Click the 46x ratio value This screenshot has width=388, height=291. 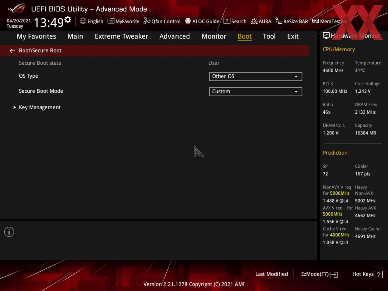point(327,112)
